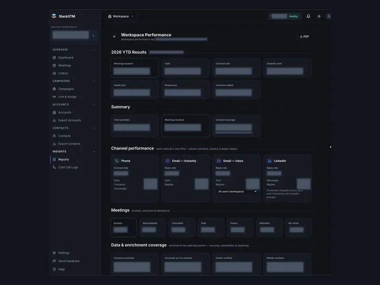Image resolution: width=380 pixels, height=285 pixels.
Task: Click the Help question icon
Action: [x=54, y=269]
